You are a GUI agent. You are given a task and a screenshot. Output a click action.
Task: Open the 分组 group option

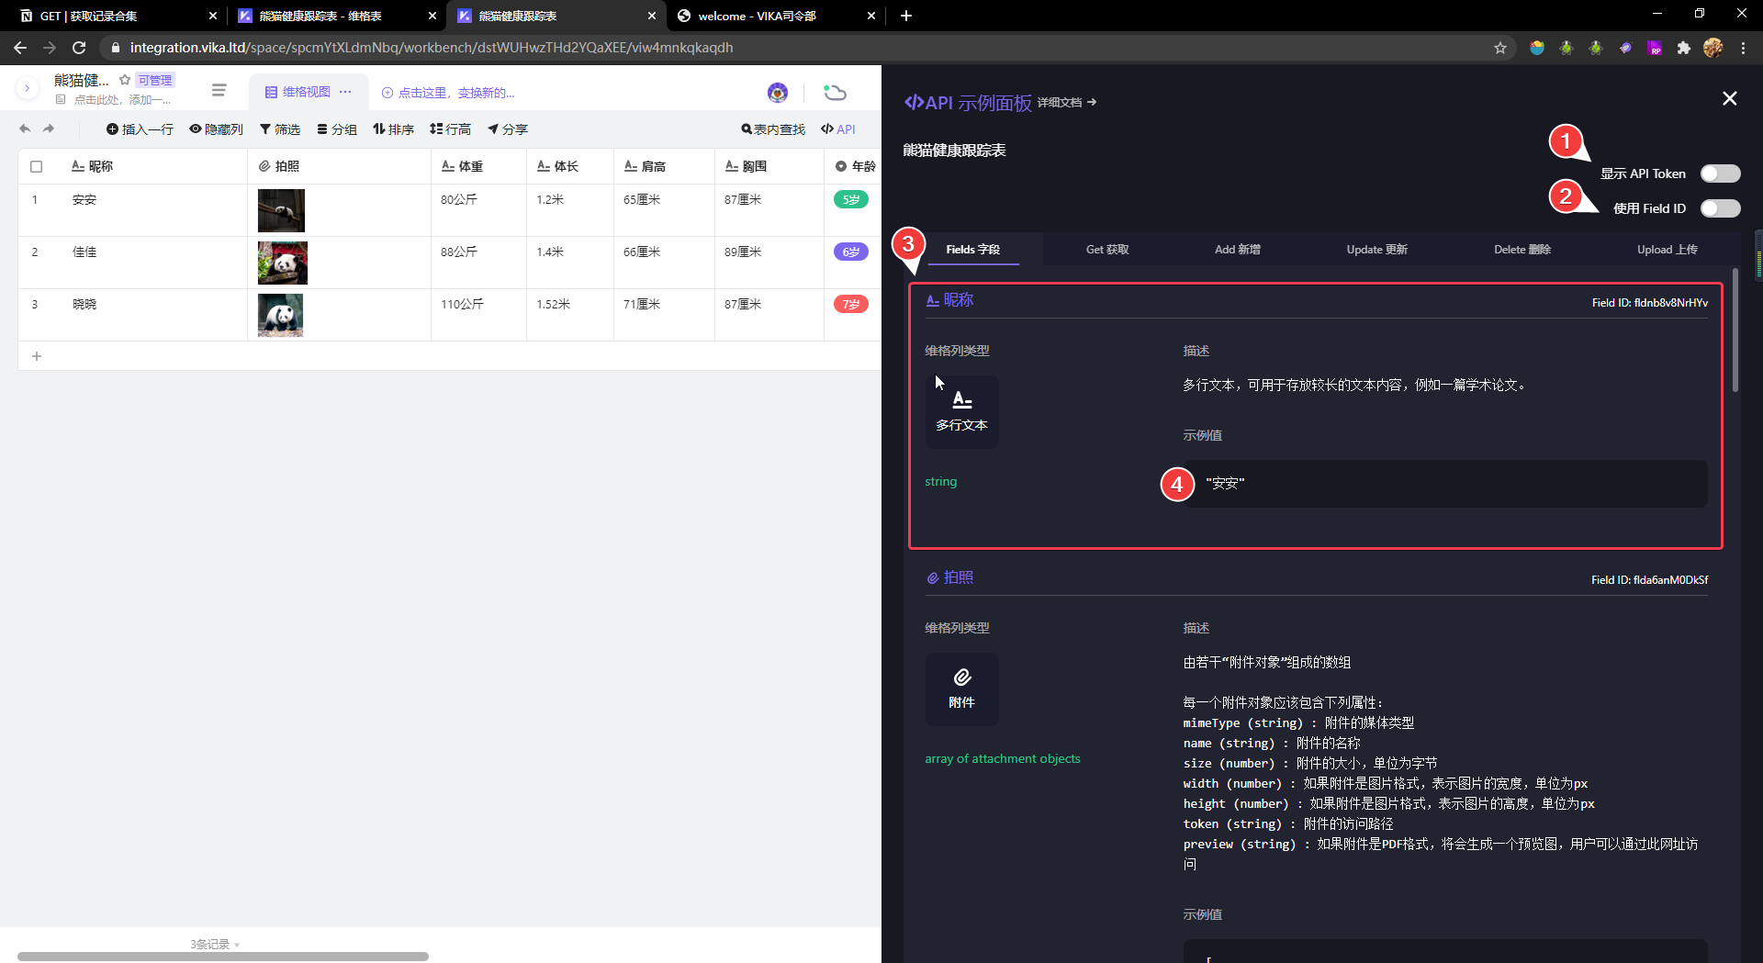pos(337,129)
